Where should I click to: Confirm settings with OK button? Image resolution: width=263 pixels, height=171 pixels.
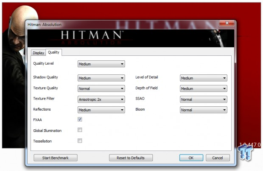pos(191,158)
